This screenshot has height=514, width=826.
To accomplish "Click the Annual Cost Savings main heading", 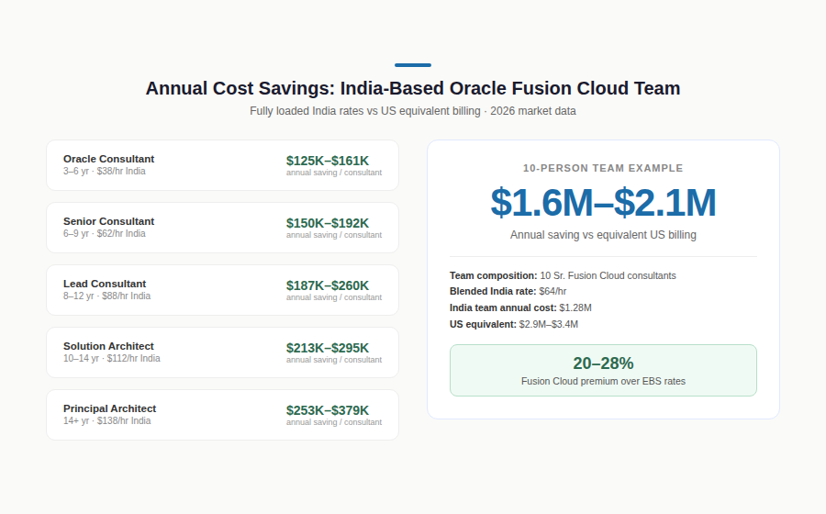I will coord(413,88).
